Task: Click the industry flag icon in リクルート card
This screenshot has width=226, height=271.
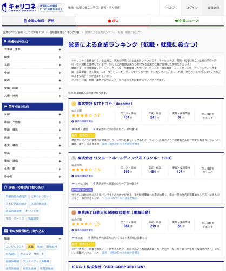Action: point(73,184)
